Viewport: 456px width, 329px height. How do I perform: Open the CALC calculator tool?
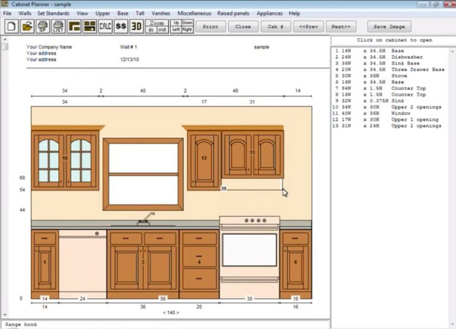pyautogui.click(x=105, y=27)
